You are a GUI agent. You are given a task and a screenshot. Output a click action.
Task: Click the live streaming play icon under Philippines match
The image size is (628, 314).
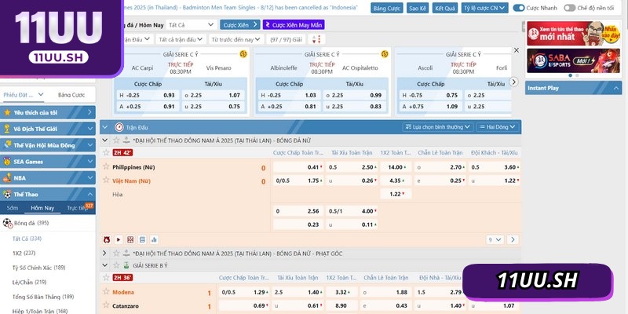coord(119,239)
